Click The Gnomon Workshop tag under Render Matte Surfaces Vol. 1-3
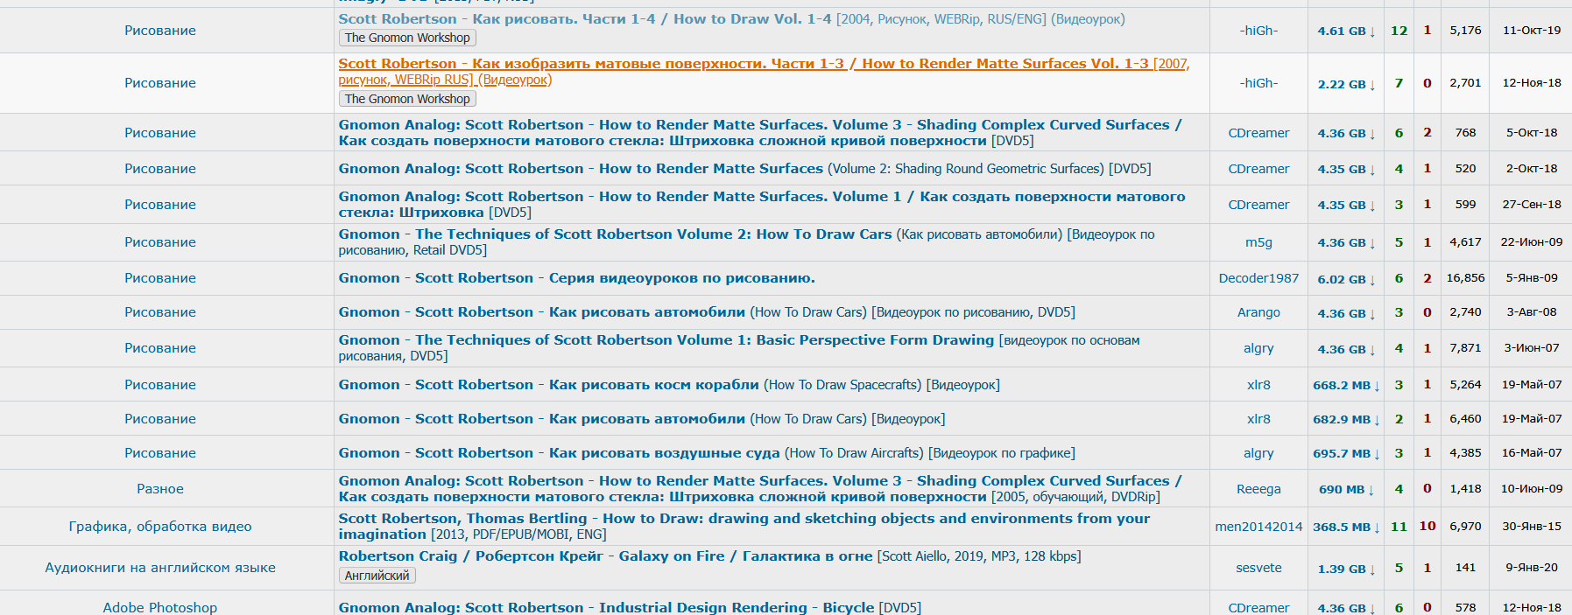The height and width of the screenshot is (615, 1572). pyautogui.click(x=407, y=99)
